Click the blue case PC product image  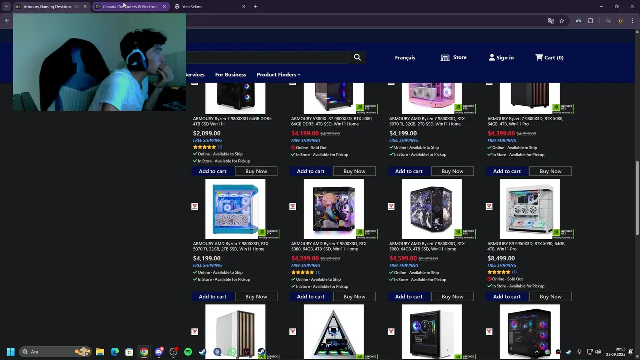tap(235, 209)
